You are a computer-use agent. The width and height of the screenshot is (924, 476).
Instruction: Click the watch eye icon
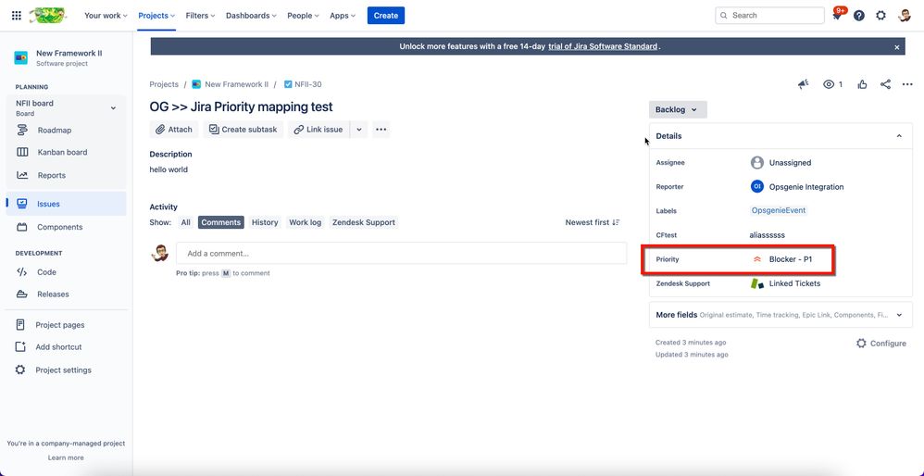(x=829, y=84)
